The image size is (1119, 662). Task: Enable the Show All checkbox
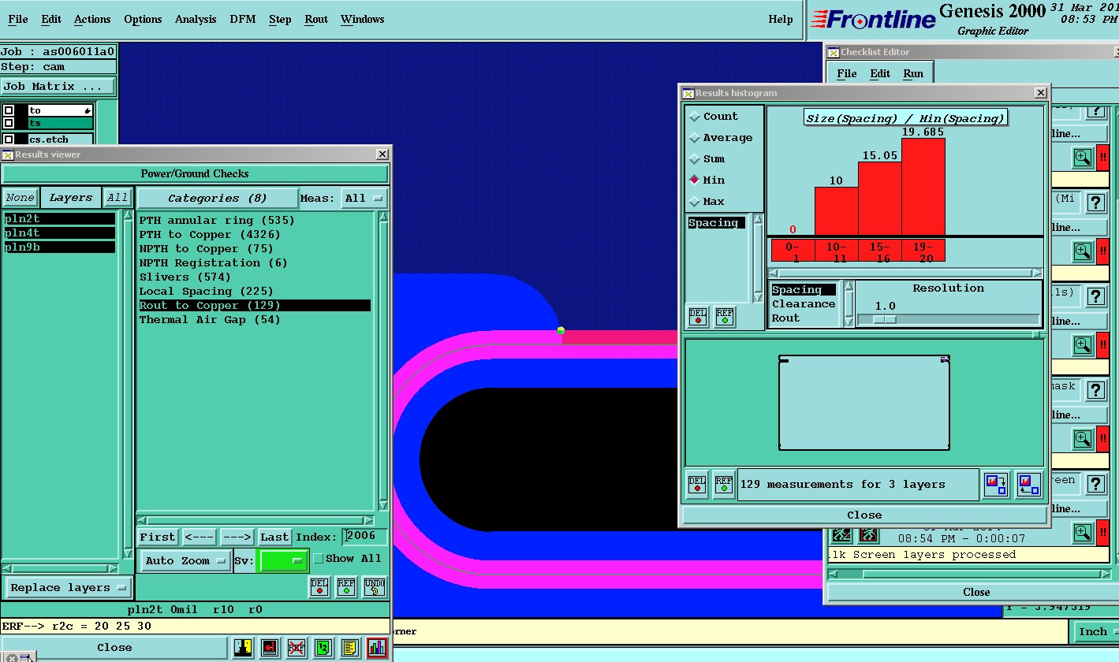[x=319, y=559]
